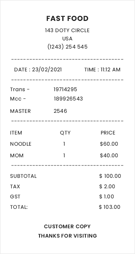Click the QTY column header

65,133
